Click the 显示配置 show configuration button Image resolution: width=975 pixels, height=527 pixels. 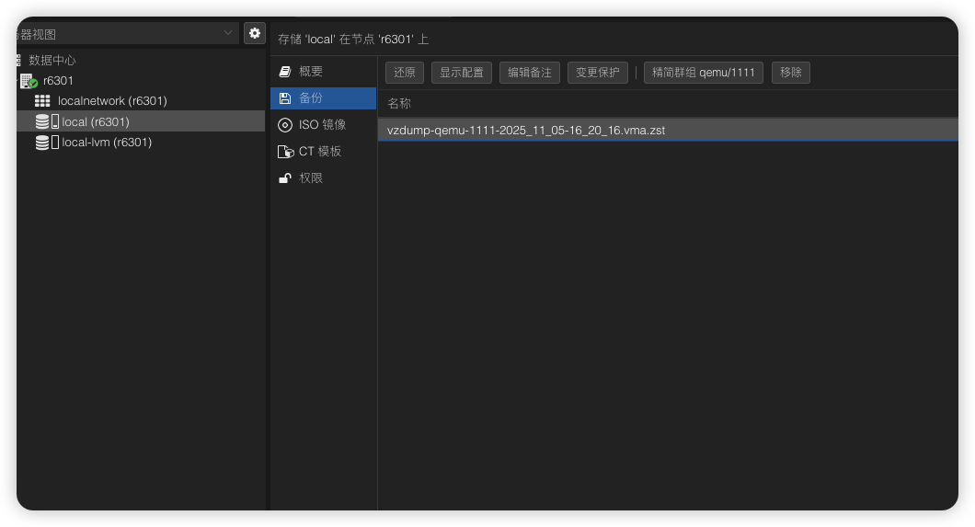(461, 73)
